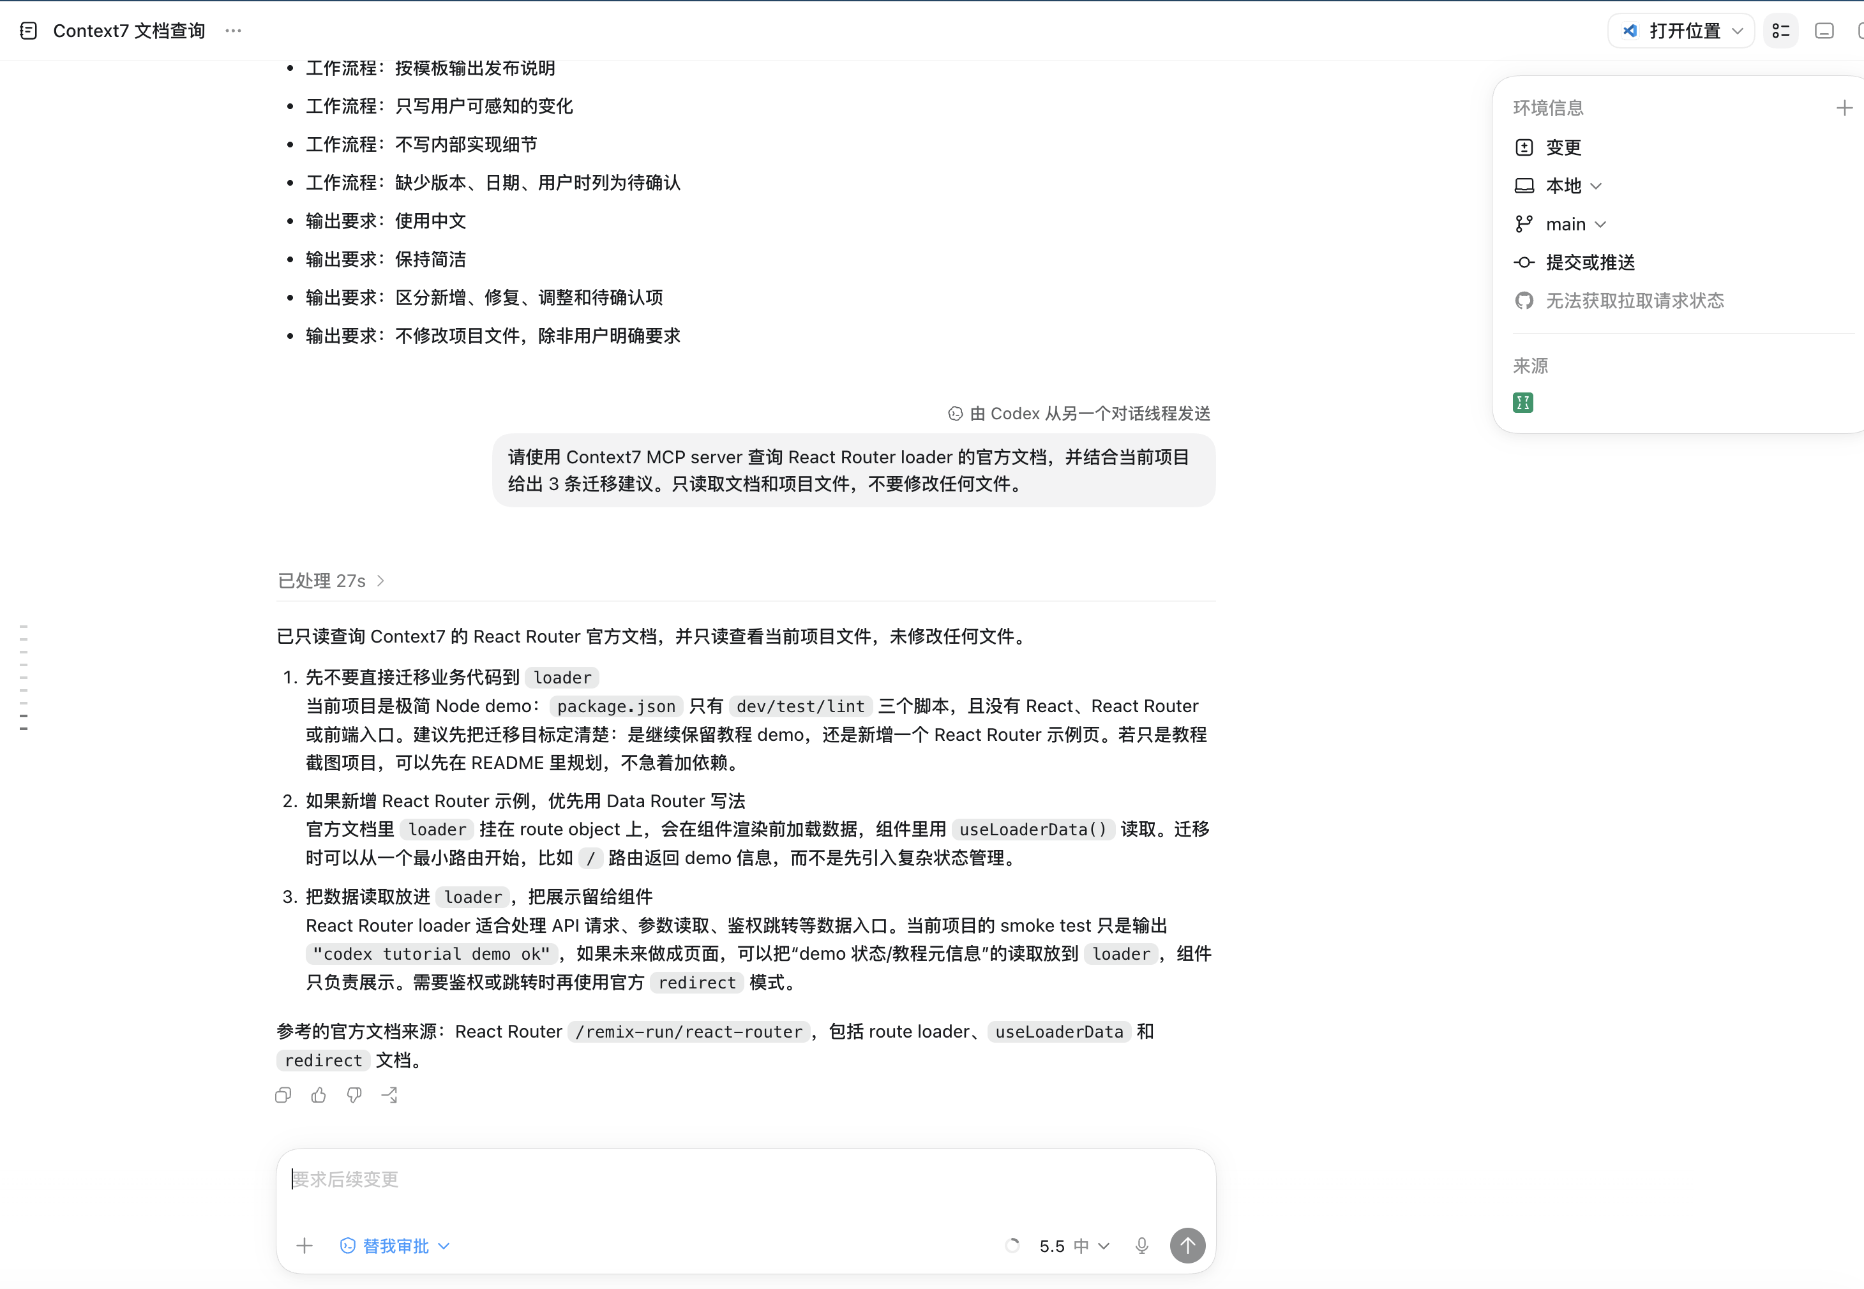Open the green source icon under 来源

coord(1523,403)
